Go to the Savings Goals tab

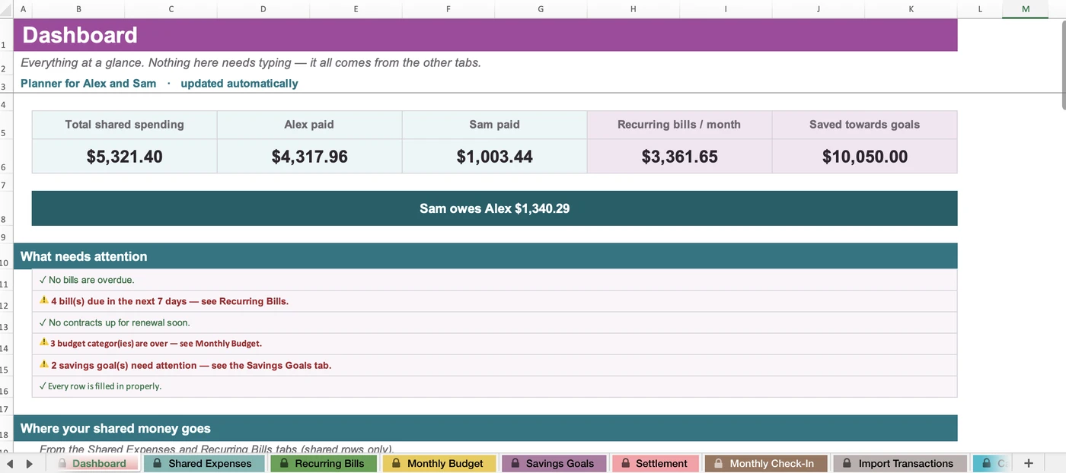pyautogui.click(x=554, y=463)
